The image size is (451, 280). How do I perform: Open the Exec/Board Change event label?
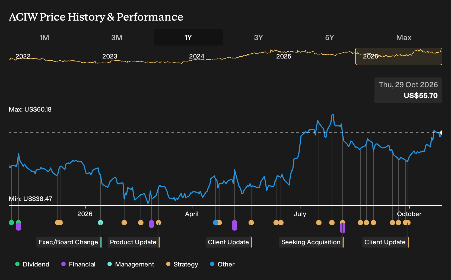pos(69,242)
